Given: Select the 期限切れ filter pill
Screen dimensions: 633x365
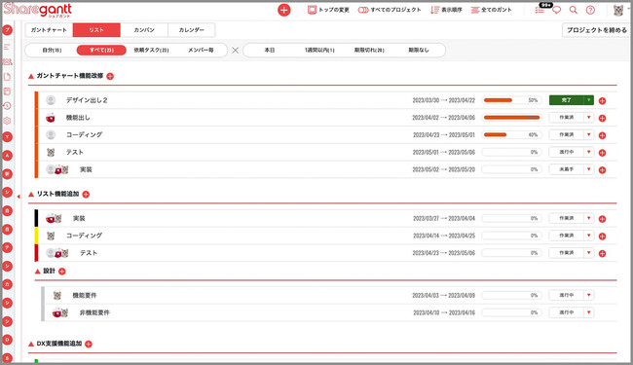Looking at the screenshot, I should click(x=369, y=50).
